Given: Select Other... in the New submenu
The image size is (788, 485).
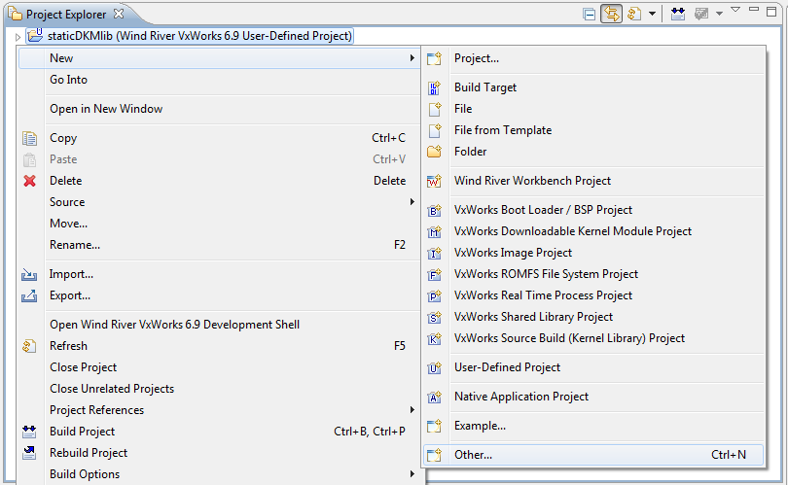Looking at the screenshot, I should click(x=593, y=455).
